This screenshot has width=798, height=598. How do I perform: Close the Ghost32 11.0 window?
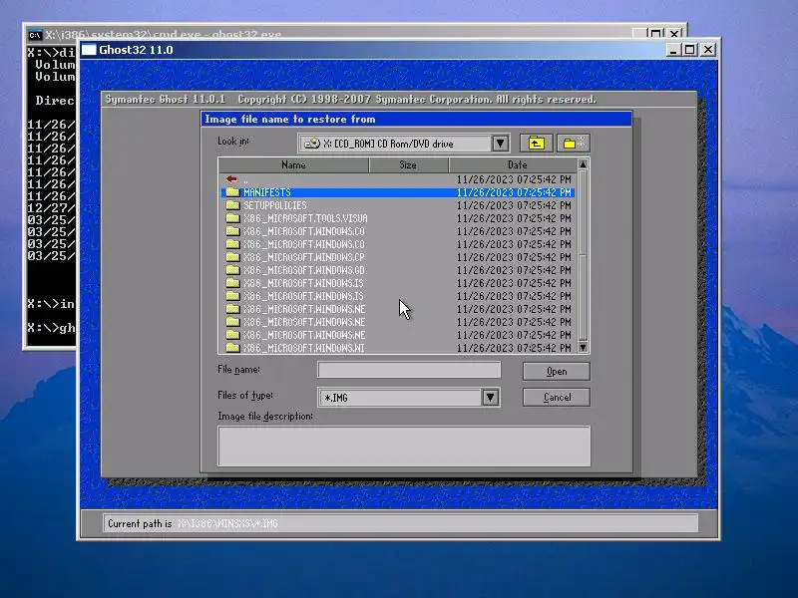(x=708, y=50)
